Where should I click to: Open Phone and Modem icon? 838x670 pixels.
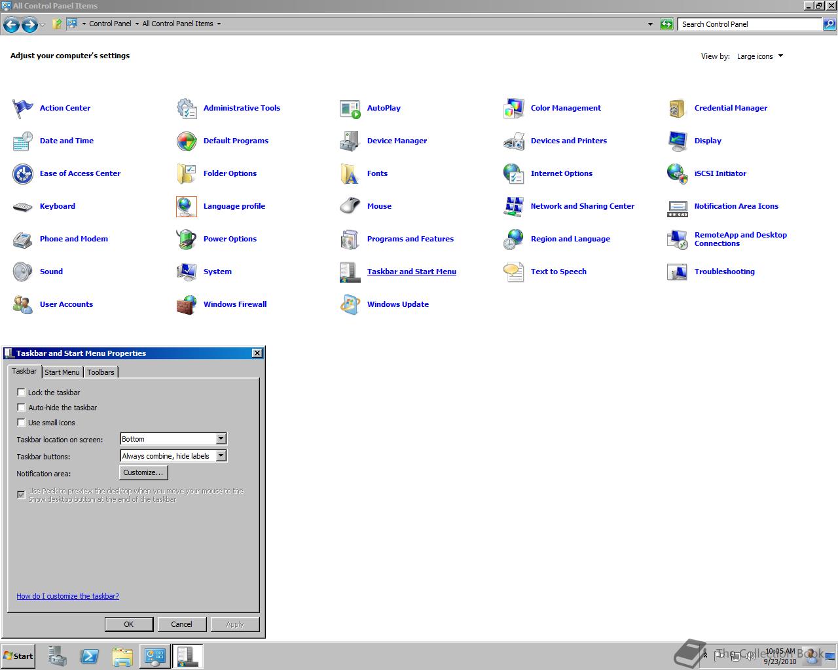click(x=23, y=239)
